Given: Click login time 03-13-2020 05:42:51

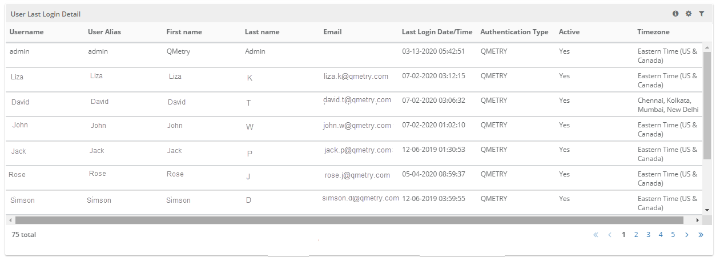Looking at the screenshot, I should (x=434, y=51).
